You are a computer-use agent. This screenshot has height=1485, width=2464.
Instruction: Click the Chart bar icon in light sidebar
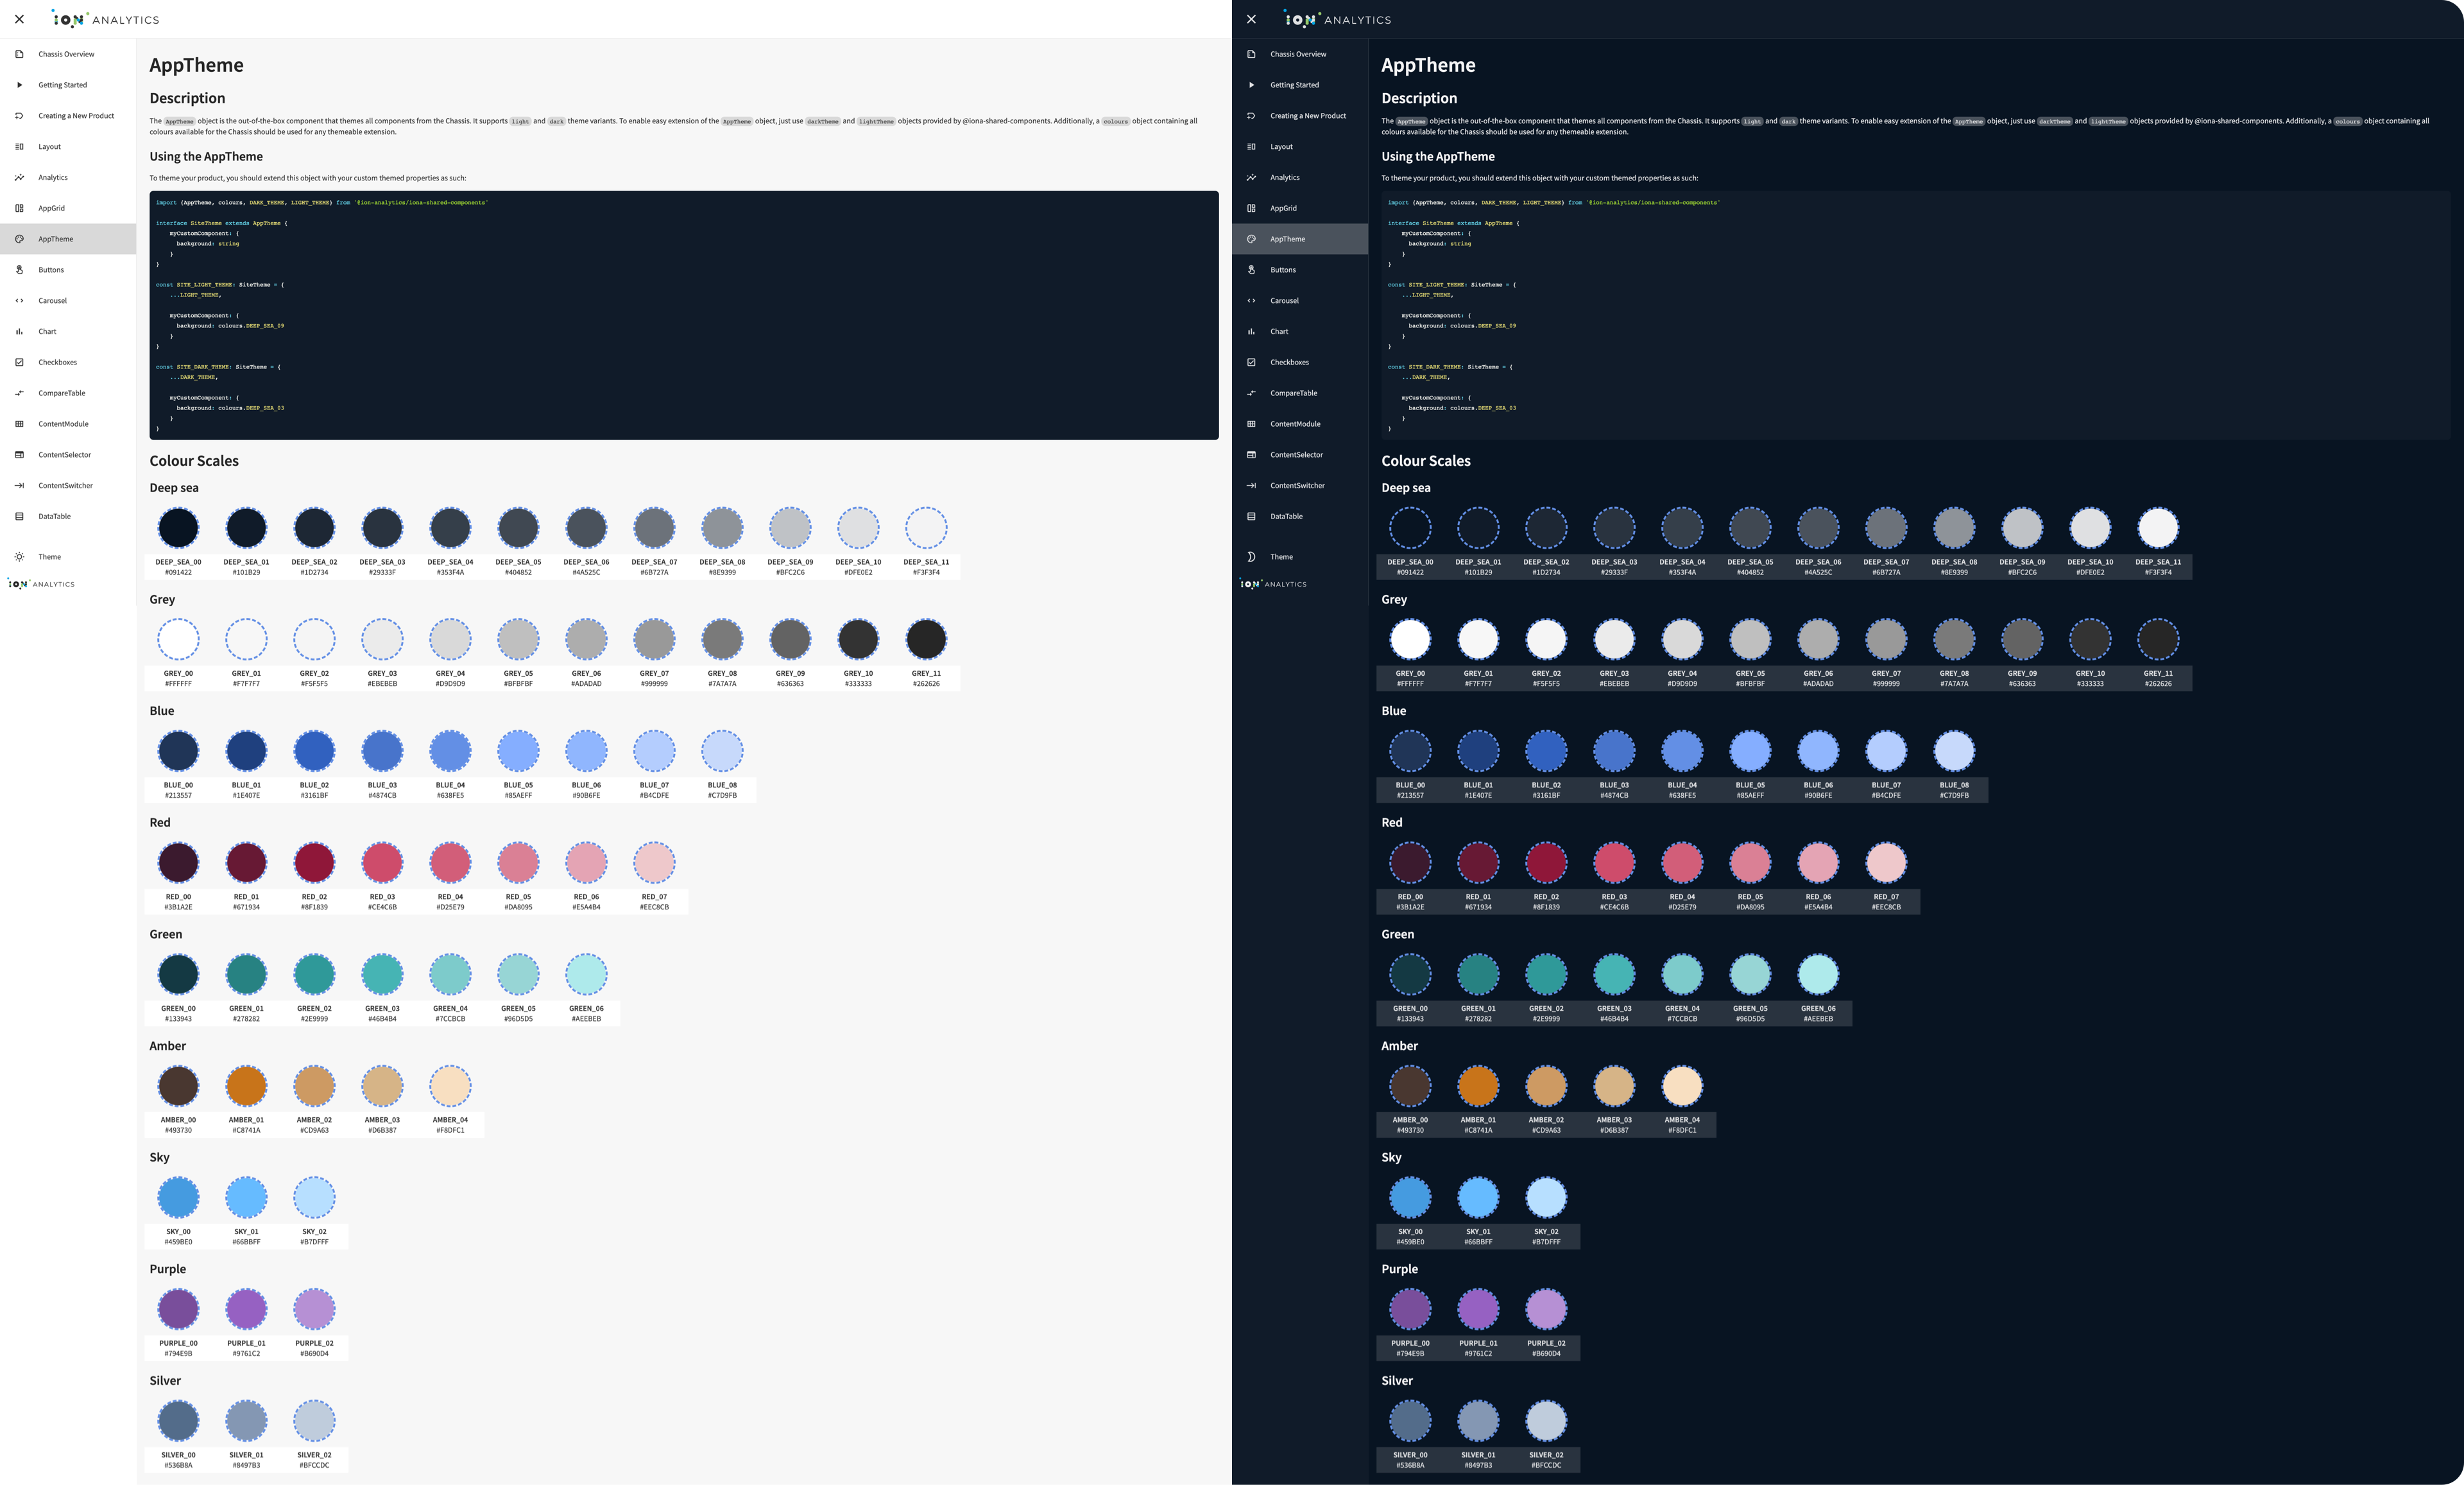pos(19,331)
